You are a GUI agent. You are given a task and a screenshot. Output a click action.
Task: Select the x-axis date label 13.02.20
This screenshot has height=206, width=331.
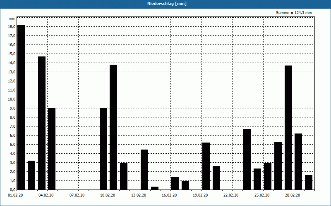click(x=139, y=195)
